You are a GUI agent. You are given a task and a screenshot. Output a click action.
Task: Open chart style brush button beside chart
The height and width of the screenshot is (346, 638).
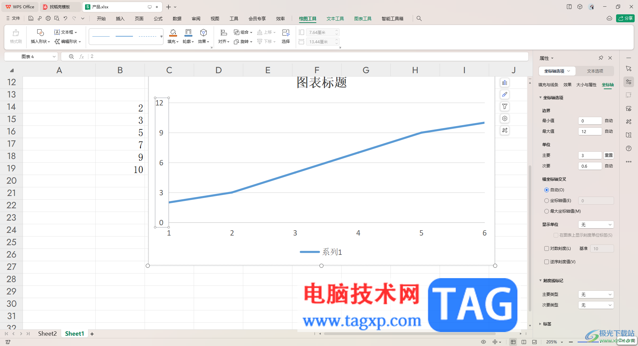505,94
